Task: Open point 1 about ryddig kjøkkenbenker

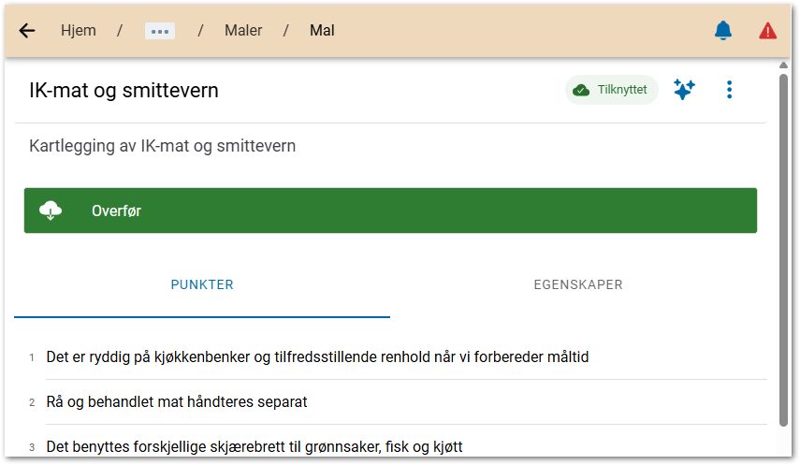Action: (x=317, y=356)
